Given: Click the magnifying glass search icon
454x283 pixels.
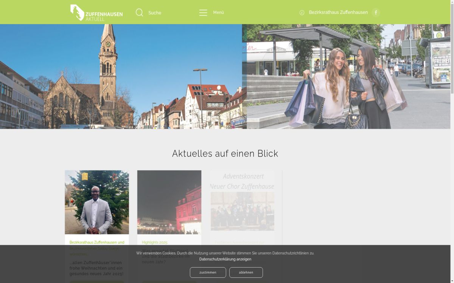Looking at the screenshot, I should (139, 12).
